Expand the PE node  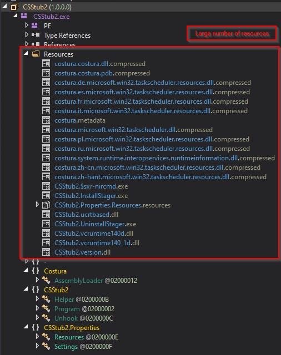(27, 25)
